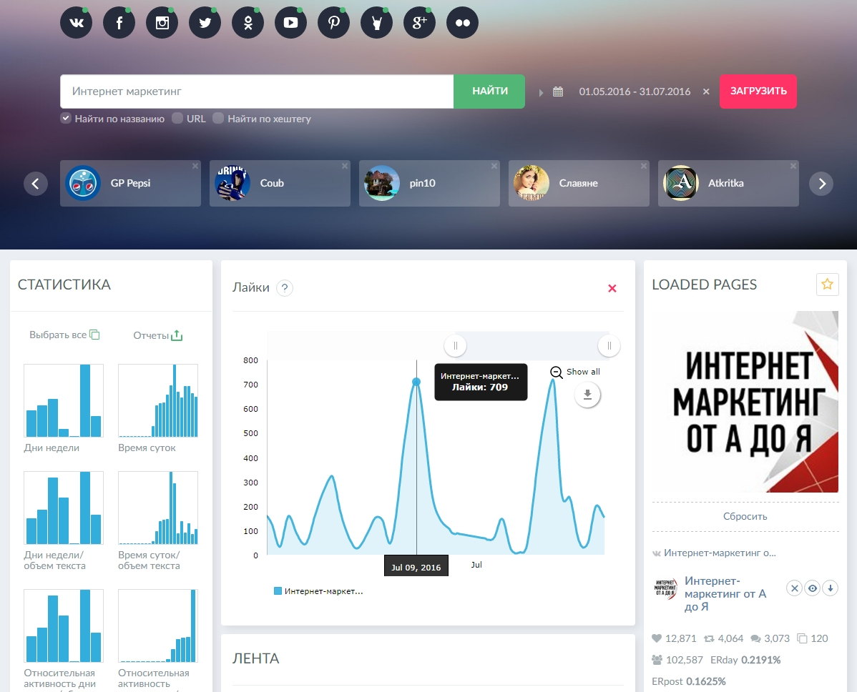
Task: Click the followers count 102,587
Action: (677, 660)
